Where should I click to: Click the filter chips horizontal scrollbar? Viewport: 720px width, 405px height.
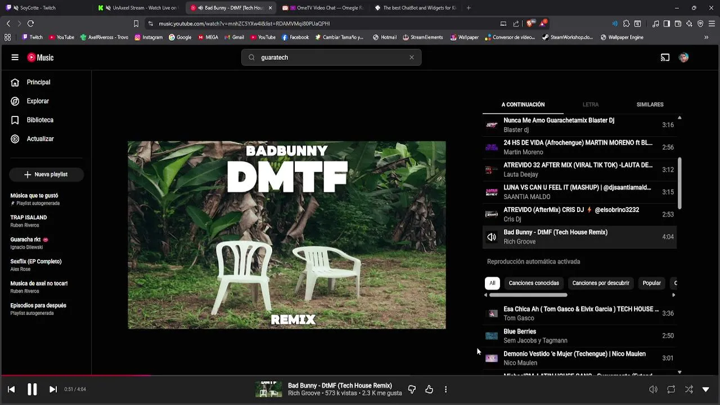tap(528, 295)
